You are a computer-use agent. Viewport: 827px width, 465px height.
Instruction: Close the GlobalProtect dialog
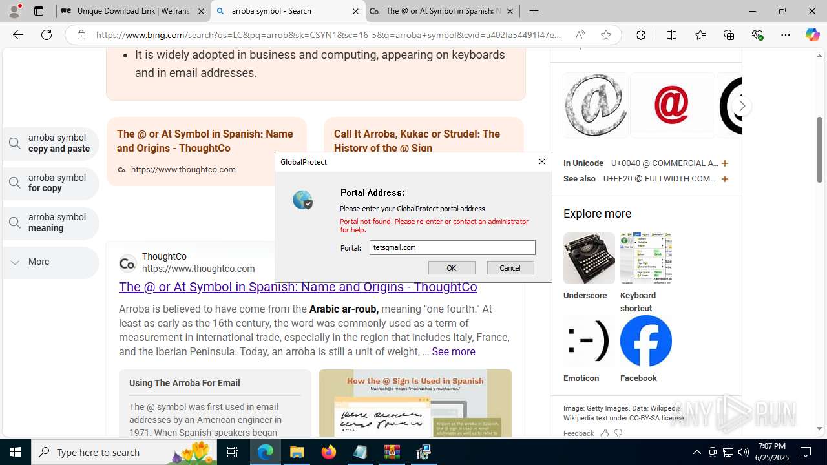[542, 161]
